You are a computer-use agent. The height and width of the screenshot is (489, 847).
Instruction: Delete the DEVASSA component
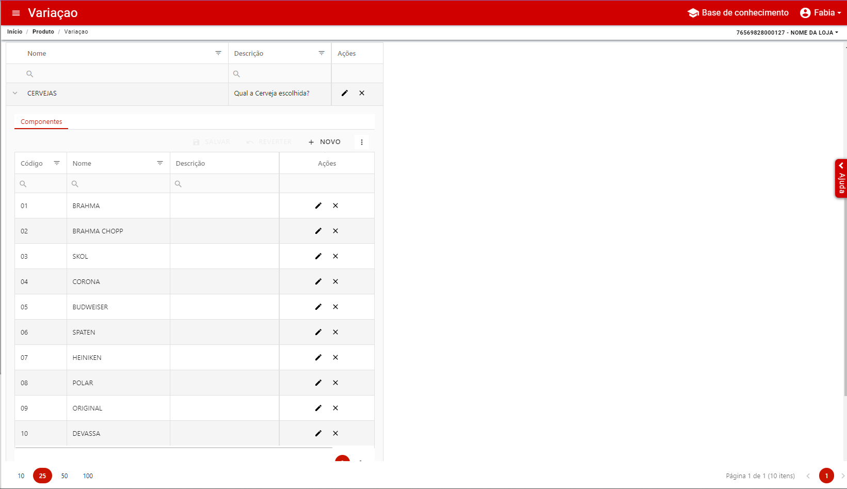tap(335, 433)
